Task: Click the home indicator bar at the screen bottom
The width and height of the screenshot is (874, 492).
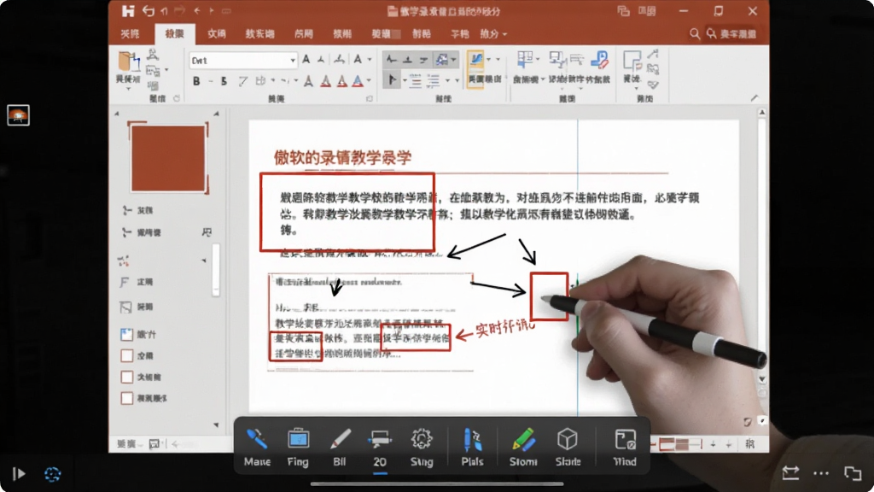Action: [x=437, y=483]
